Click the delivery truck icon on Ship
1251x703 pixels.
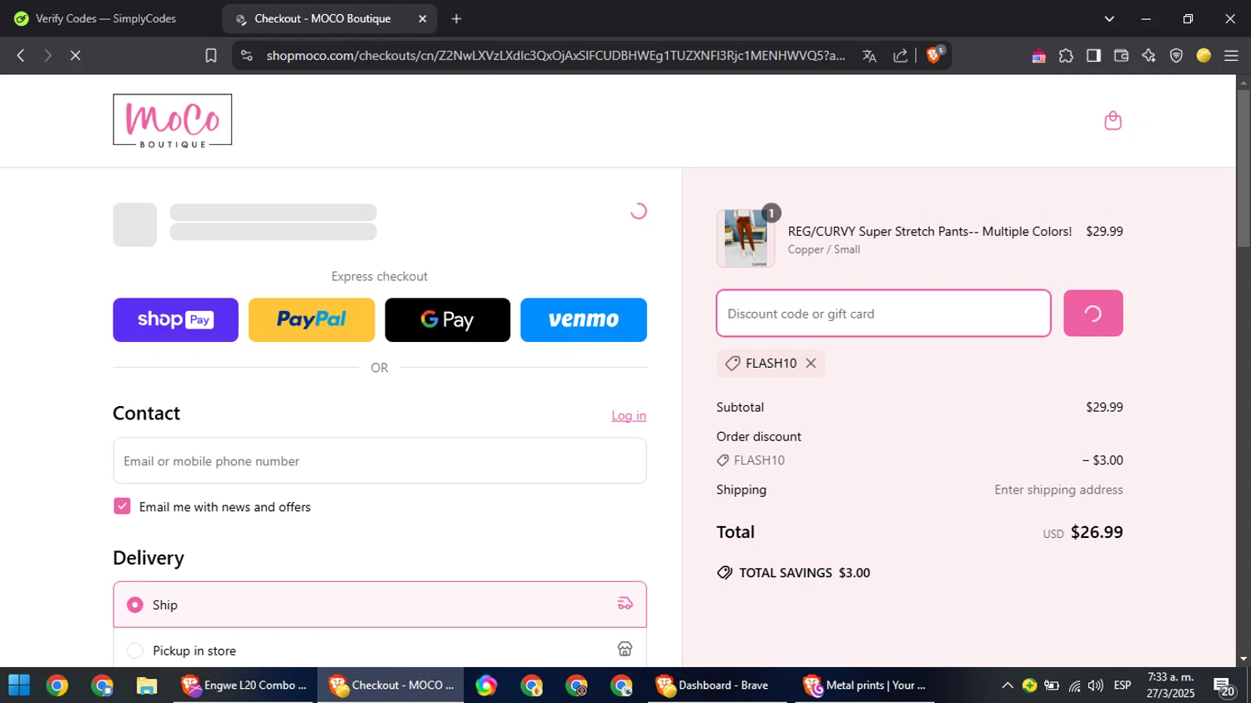click(x=625, y=604)
